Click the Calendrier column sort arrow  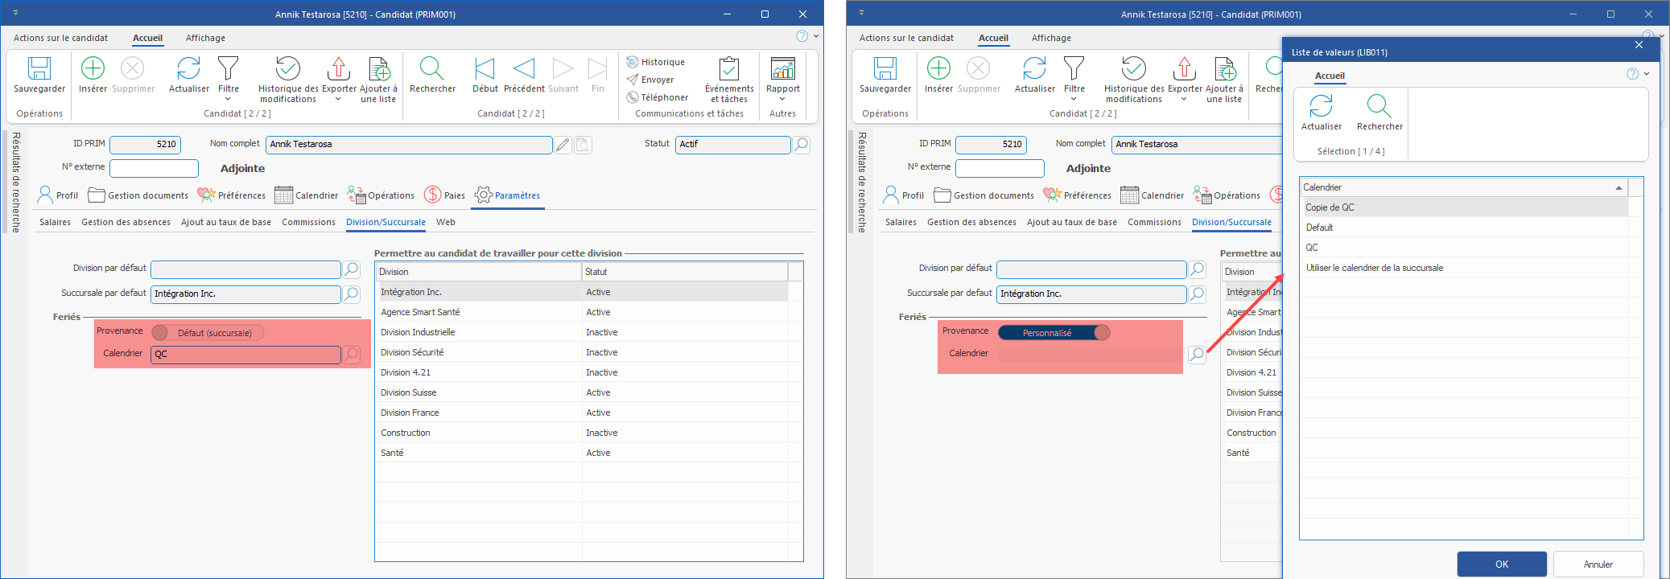(x=1618, y=187)
